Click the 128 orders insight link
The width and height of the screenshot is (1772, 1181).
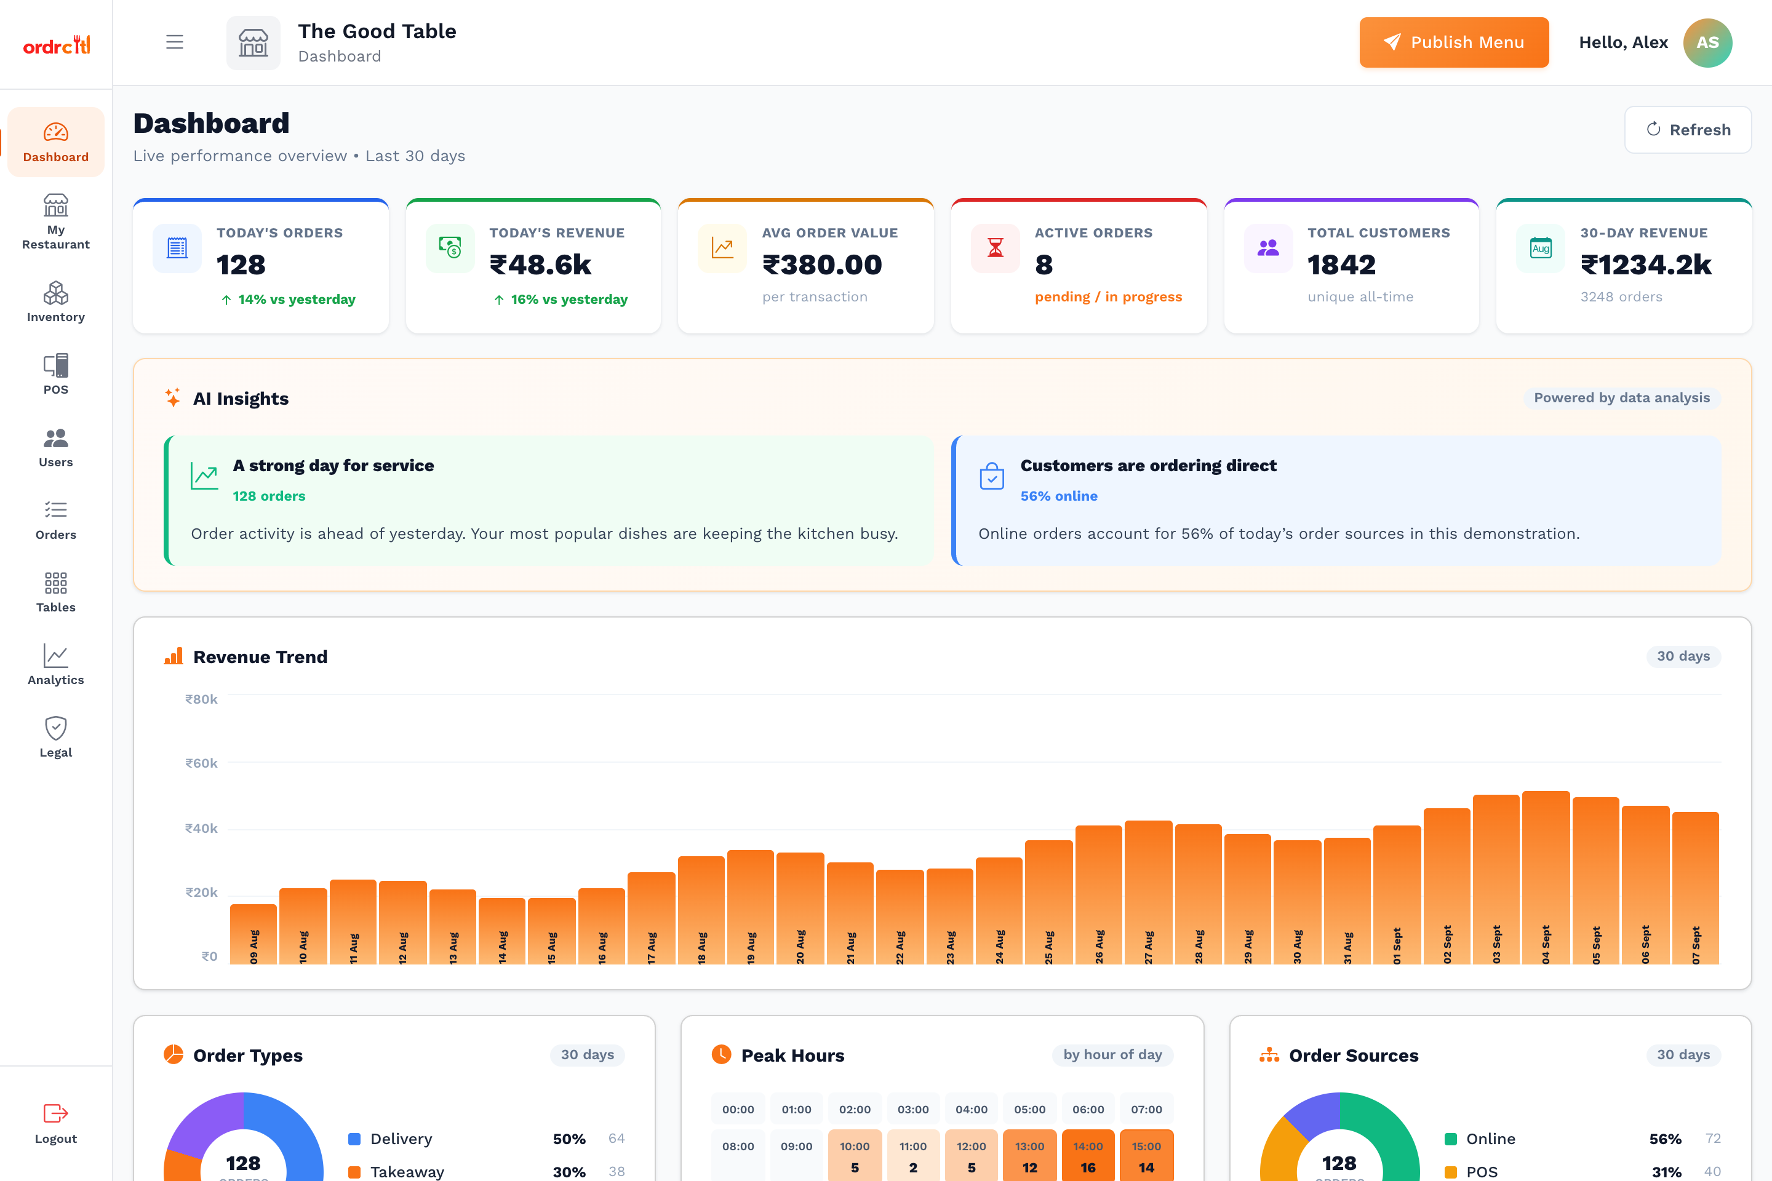point(269,496)
